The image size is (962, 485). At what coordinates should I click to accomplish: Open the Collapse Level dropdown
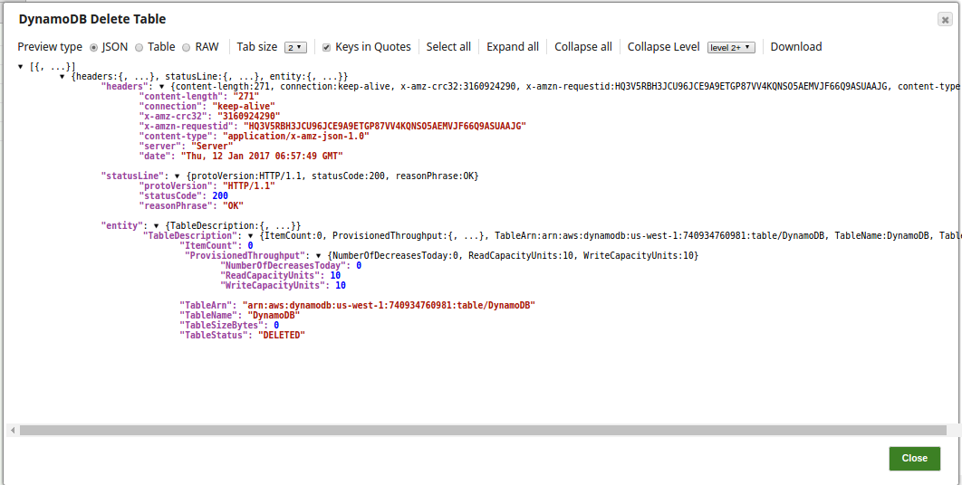(731, 47)
